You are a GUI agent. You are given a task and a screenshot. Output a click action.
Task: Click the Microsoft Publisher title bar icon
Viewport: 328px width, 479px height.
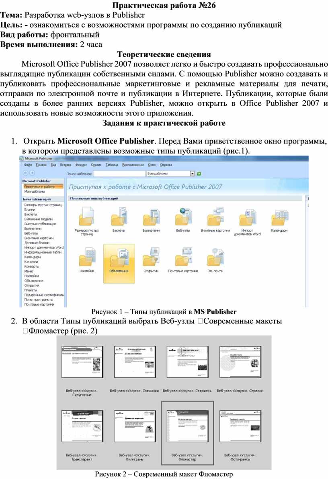pos(22,158)
